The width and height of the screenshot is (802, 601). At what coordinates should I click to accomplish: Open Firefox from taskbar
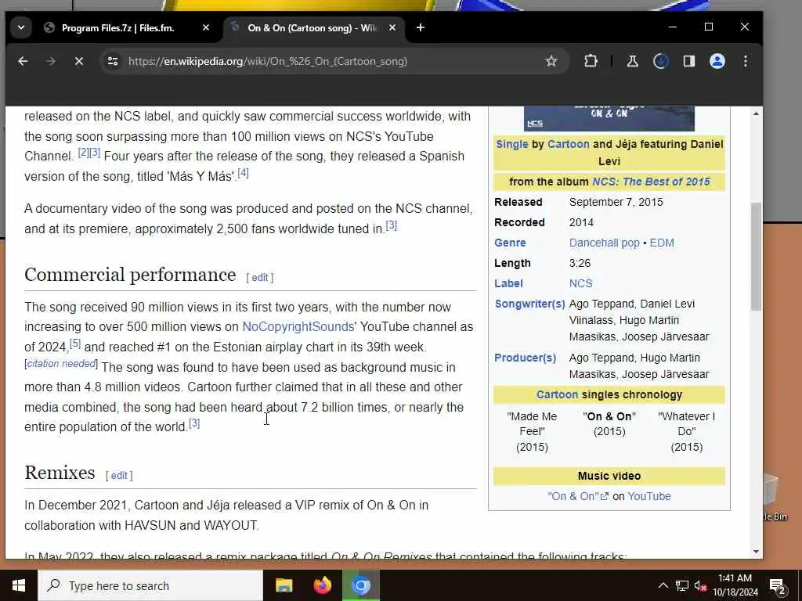pos(322,585)
